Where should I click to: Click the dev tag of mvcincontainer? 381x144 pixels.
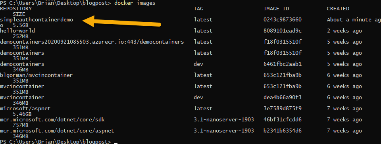[198, 98]
